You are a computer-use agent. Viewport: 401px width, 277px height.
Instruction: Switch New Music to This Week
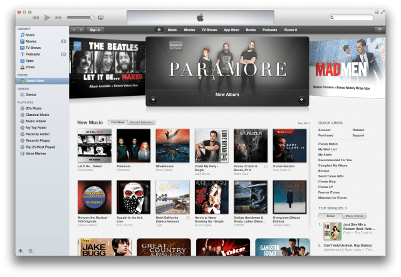click(118, 122)
